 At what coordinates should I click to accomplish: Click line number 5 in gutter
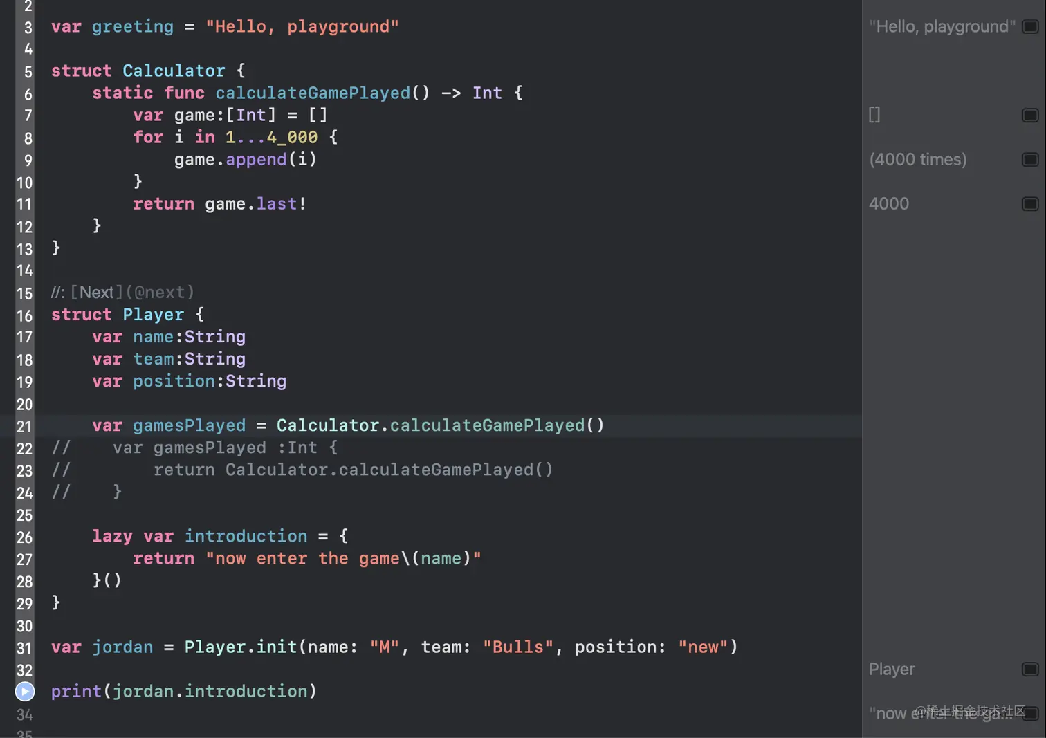pos(28,71)
